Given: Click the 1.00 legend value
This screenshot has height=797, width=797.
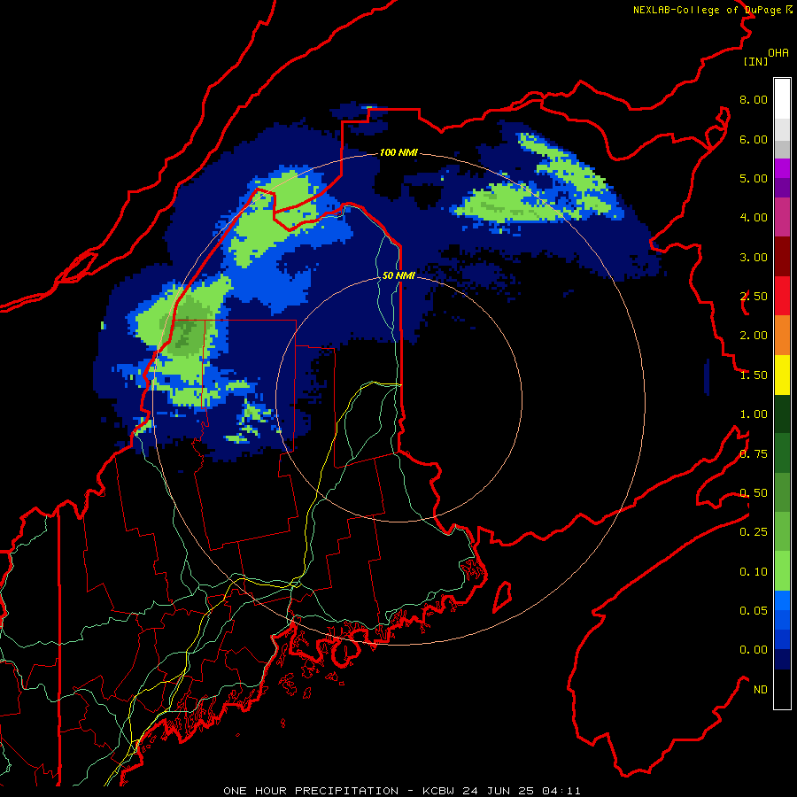Looking at the screenshot, I should [754, 414].
